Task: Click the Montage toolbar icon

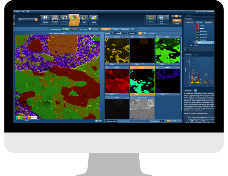Action: tap(151, 20)
